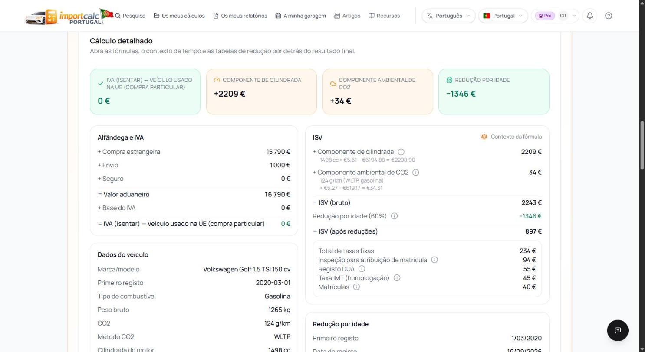Click the ImportCalc Portugal logo
This screenshot has width=645, height=352.
69,16
